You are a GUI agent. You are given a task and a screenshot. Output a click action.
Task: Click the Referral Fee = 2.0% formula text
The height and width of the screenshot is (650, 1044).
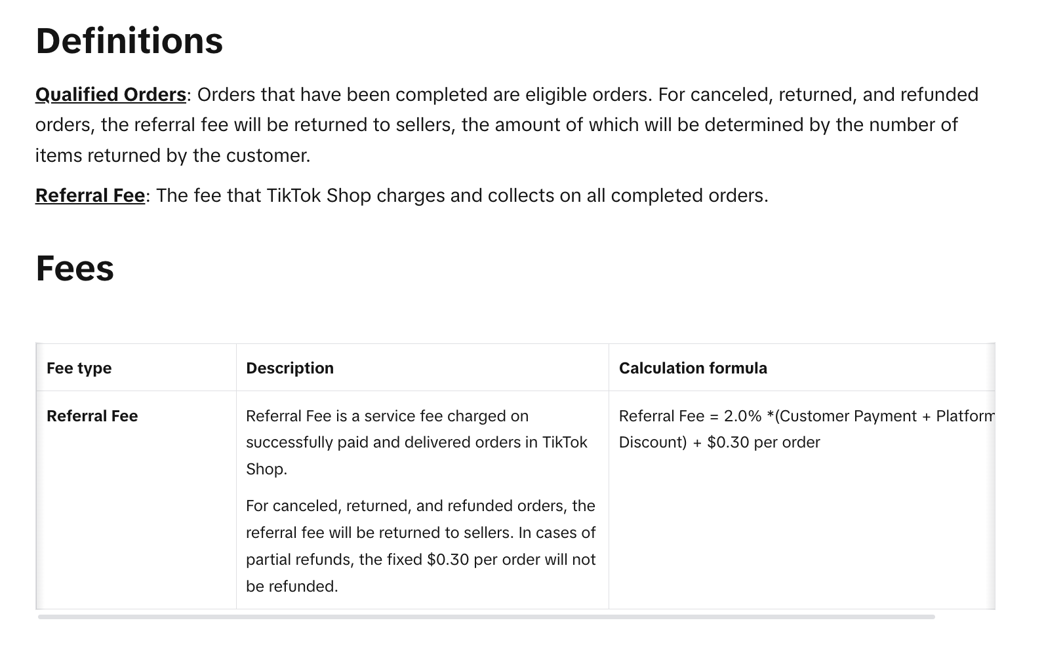point(807,416)
